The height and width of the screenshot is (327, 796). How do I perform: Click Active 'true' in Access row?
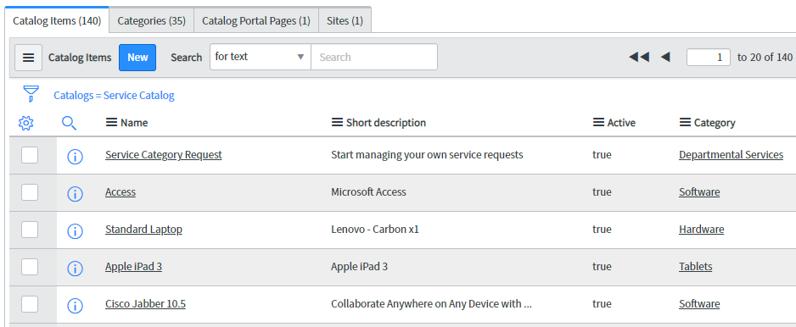click(x=602, y=192)
